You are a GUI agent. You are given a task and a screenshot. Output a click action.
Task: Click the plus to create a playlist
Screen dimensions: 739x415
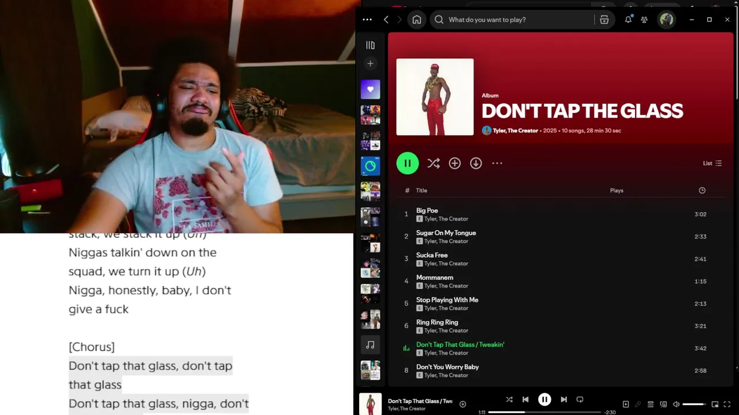tap(371, 63)
